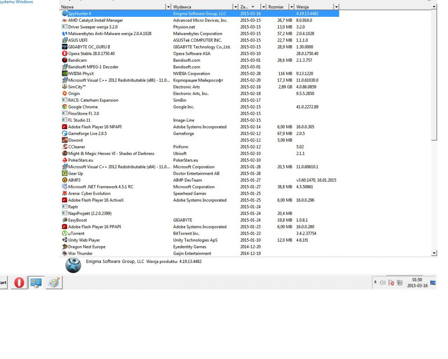The width and height of the screenshot is (448, 359).
Task: Click the volume speaker tray icon
Action: 383,283
